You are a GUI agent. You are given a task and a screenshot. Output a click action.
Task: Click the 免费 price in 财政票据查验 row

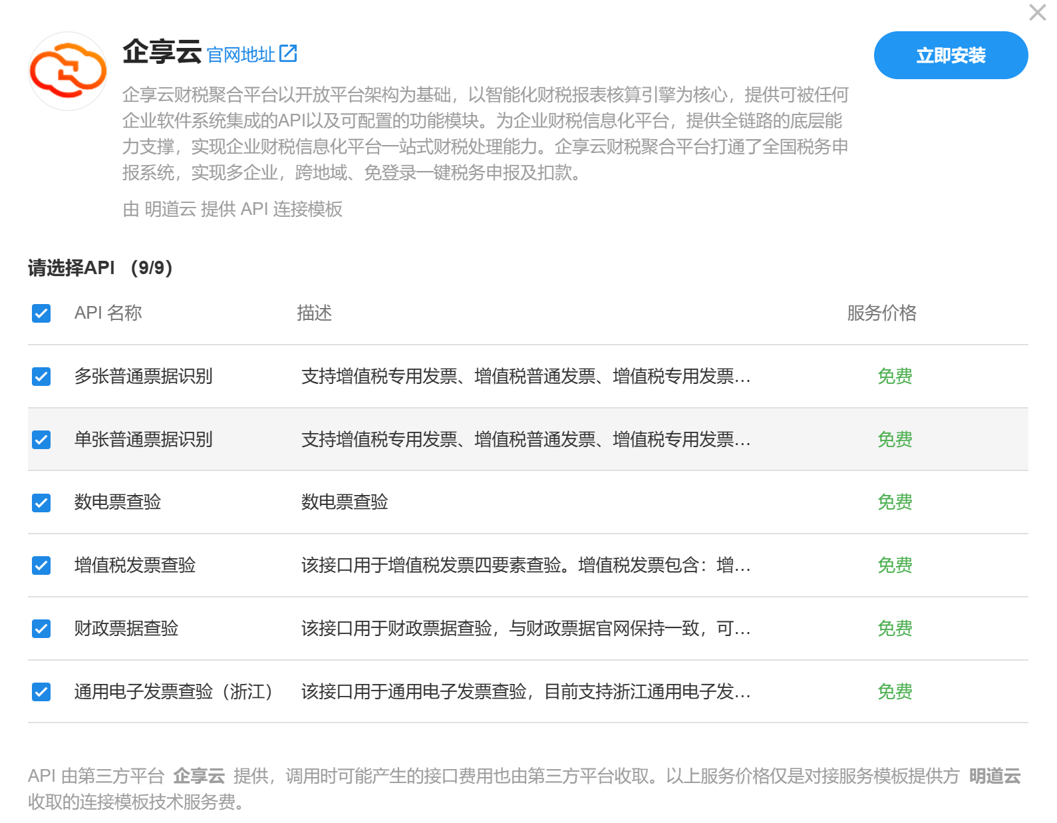(895, 629)
